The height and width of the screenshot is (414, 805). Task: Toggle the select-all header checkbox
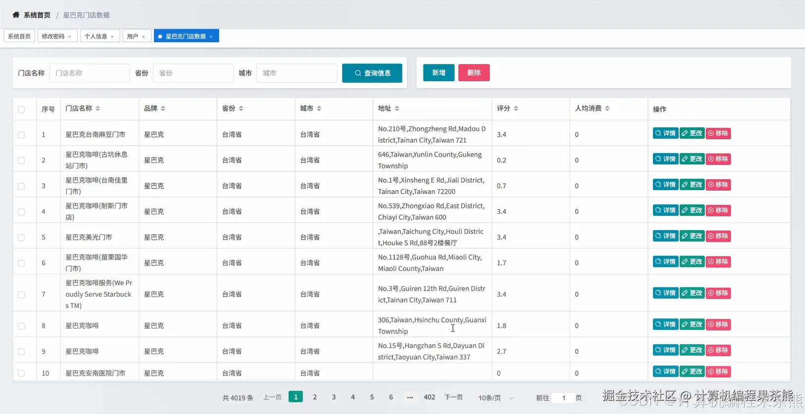tap(21, 109)
